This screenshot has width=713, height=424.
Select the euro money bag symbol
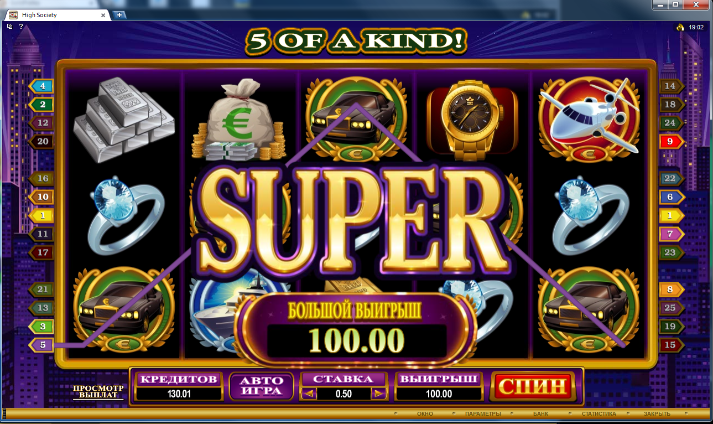(239, 121)
